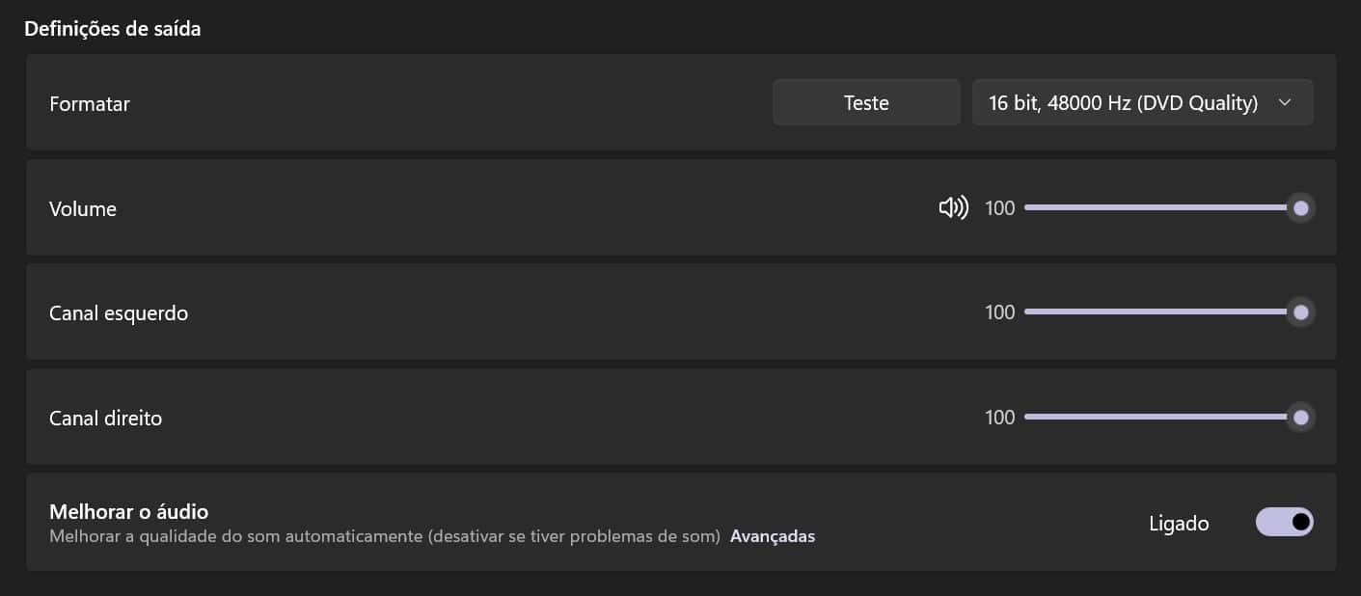
Task: Click the Canal direito row label
Action: click(x=106, y=419)
